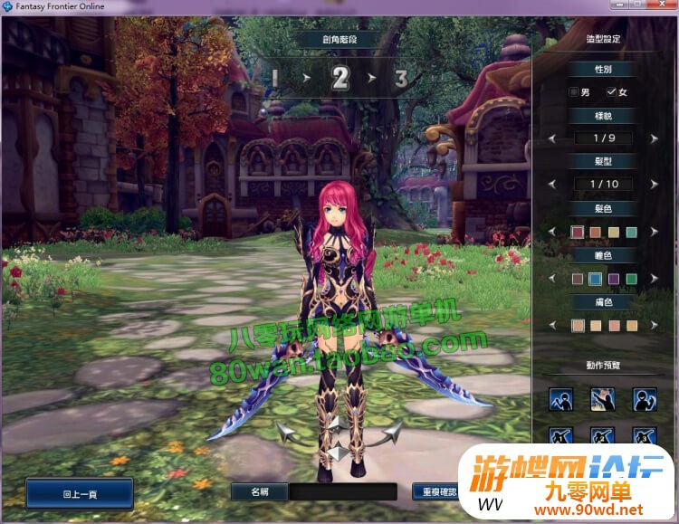Select the brown eye color swatch

578,279
